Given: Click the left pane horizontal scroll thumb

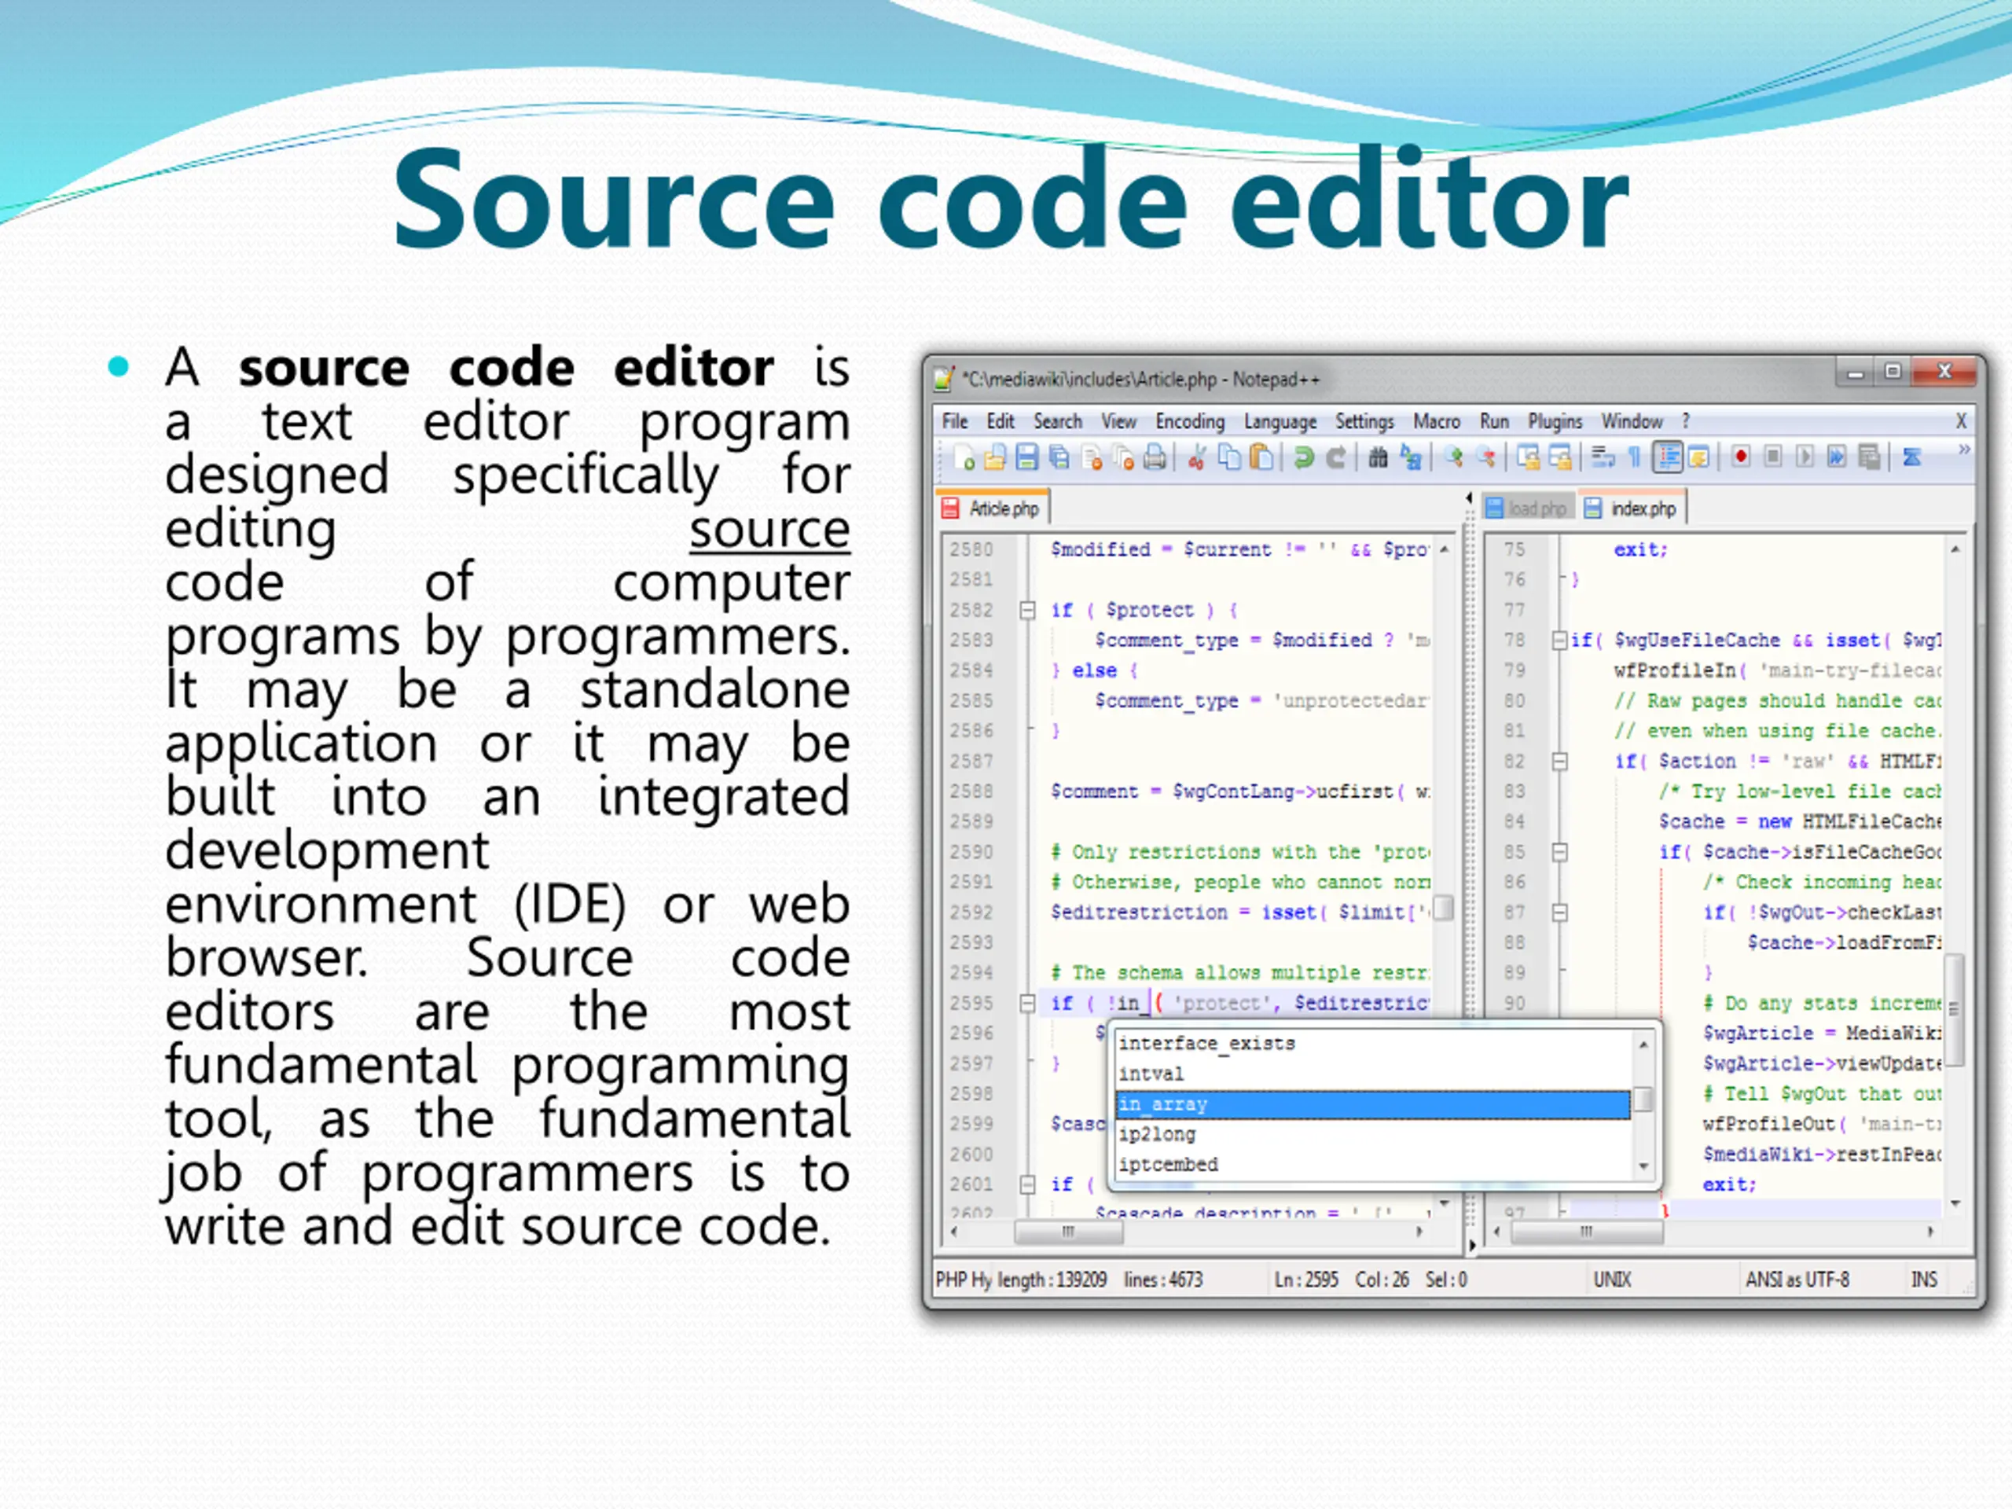Looking at the screenshot, I should coord(1069,1232).
